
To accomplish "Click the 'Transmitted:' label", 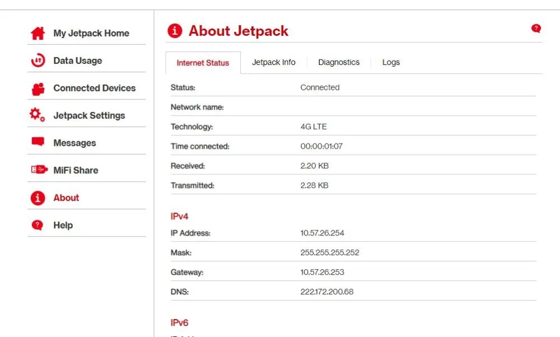I will pos(193,186).
